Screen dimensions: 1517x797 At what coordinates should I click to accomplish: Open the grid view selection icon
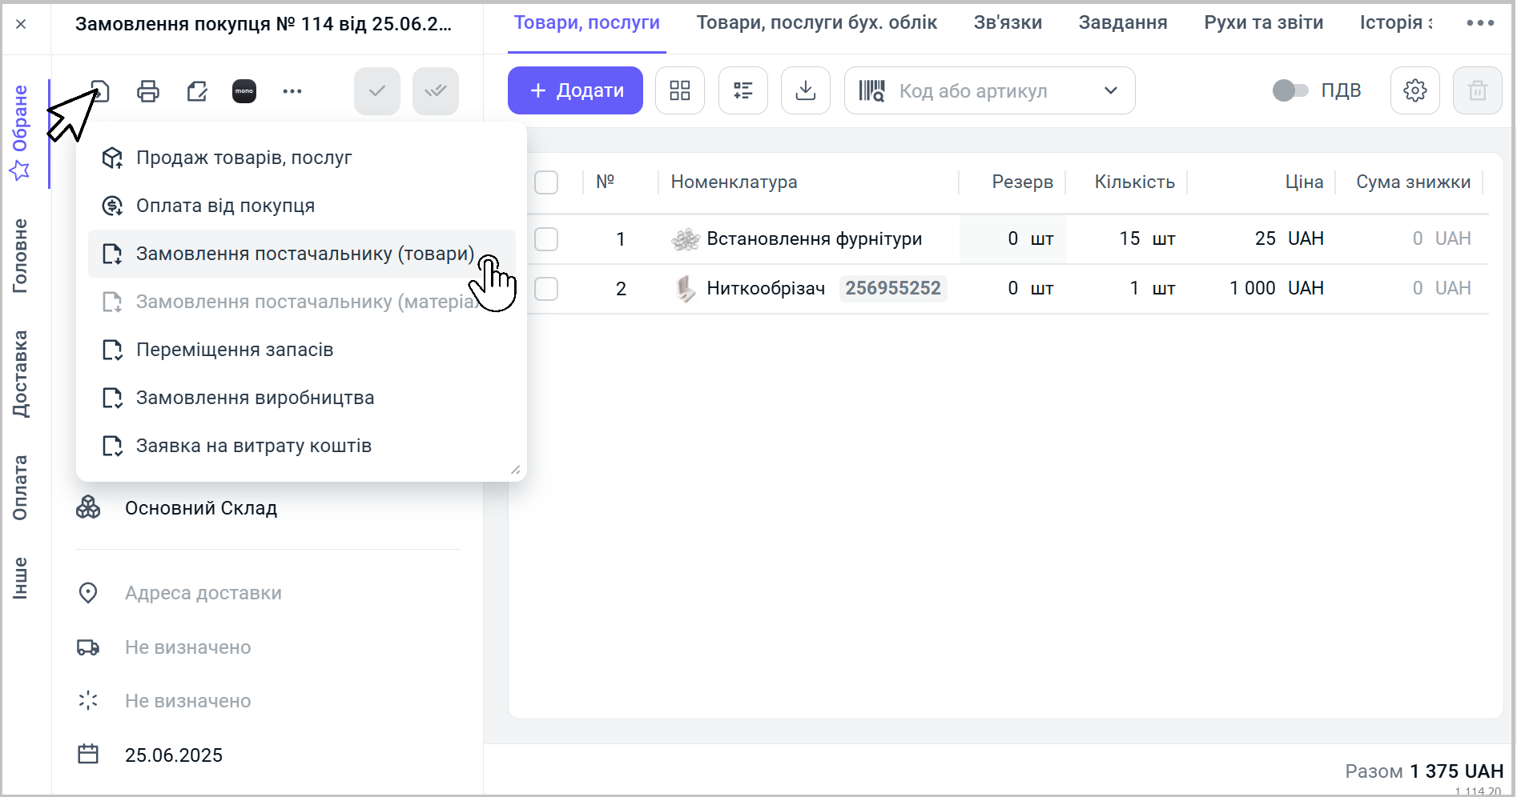tap(679, 90)
